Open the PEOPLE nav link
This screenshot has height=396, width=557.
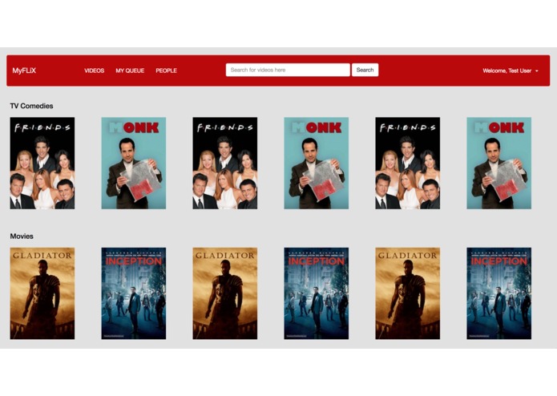click(166, 71)
